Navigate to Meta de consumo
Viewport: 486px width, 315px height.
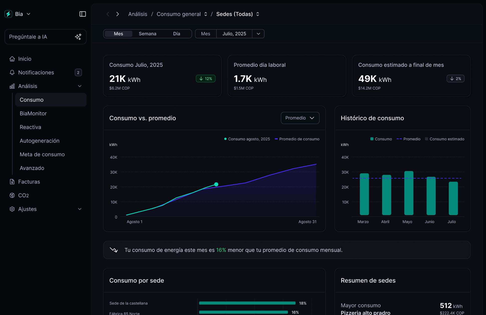point(42,154)
